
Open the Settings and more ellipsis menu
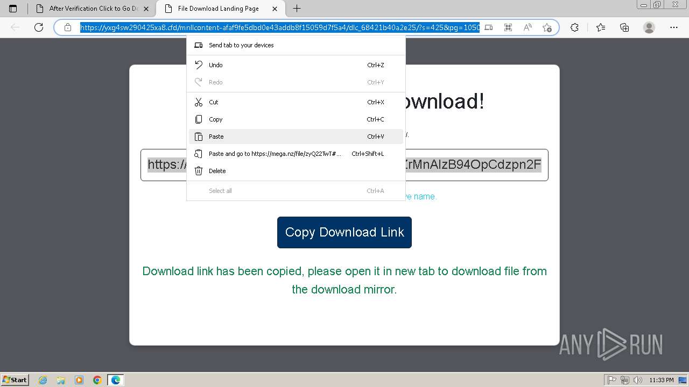click(x=674, y=27)
